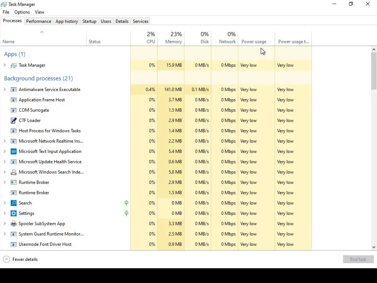
Task: Click the Host Process for Windows Tasks icon
Action: (14, 131)
